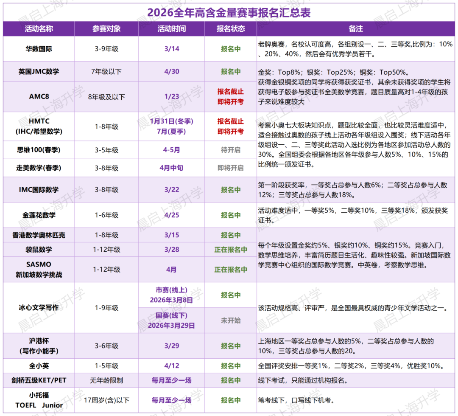
Task: 点击表格标题 2026全年高含金量赛事报名汇总表
Action: coord(229,13)
